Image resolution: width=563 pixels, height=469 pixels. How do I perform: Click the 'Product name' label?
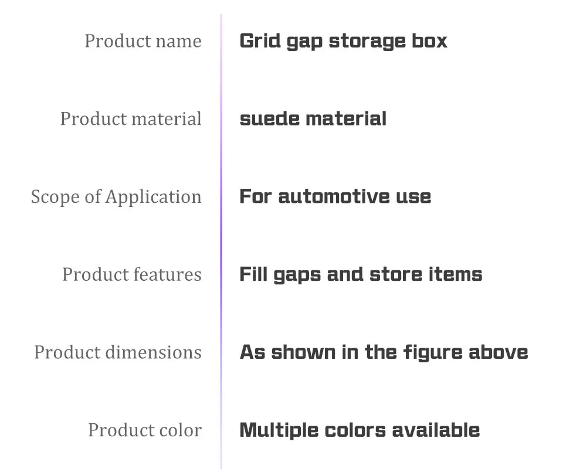143,41
